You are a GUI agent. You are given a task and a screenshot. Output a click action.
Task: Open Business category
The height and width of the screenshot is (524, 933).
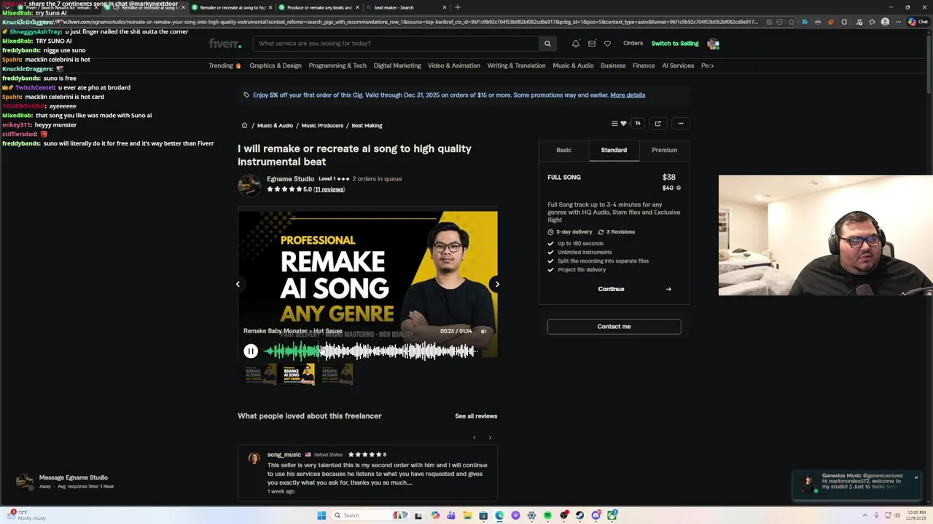(x=613, y=65)
